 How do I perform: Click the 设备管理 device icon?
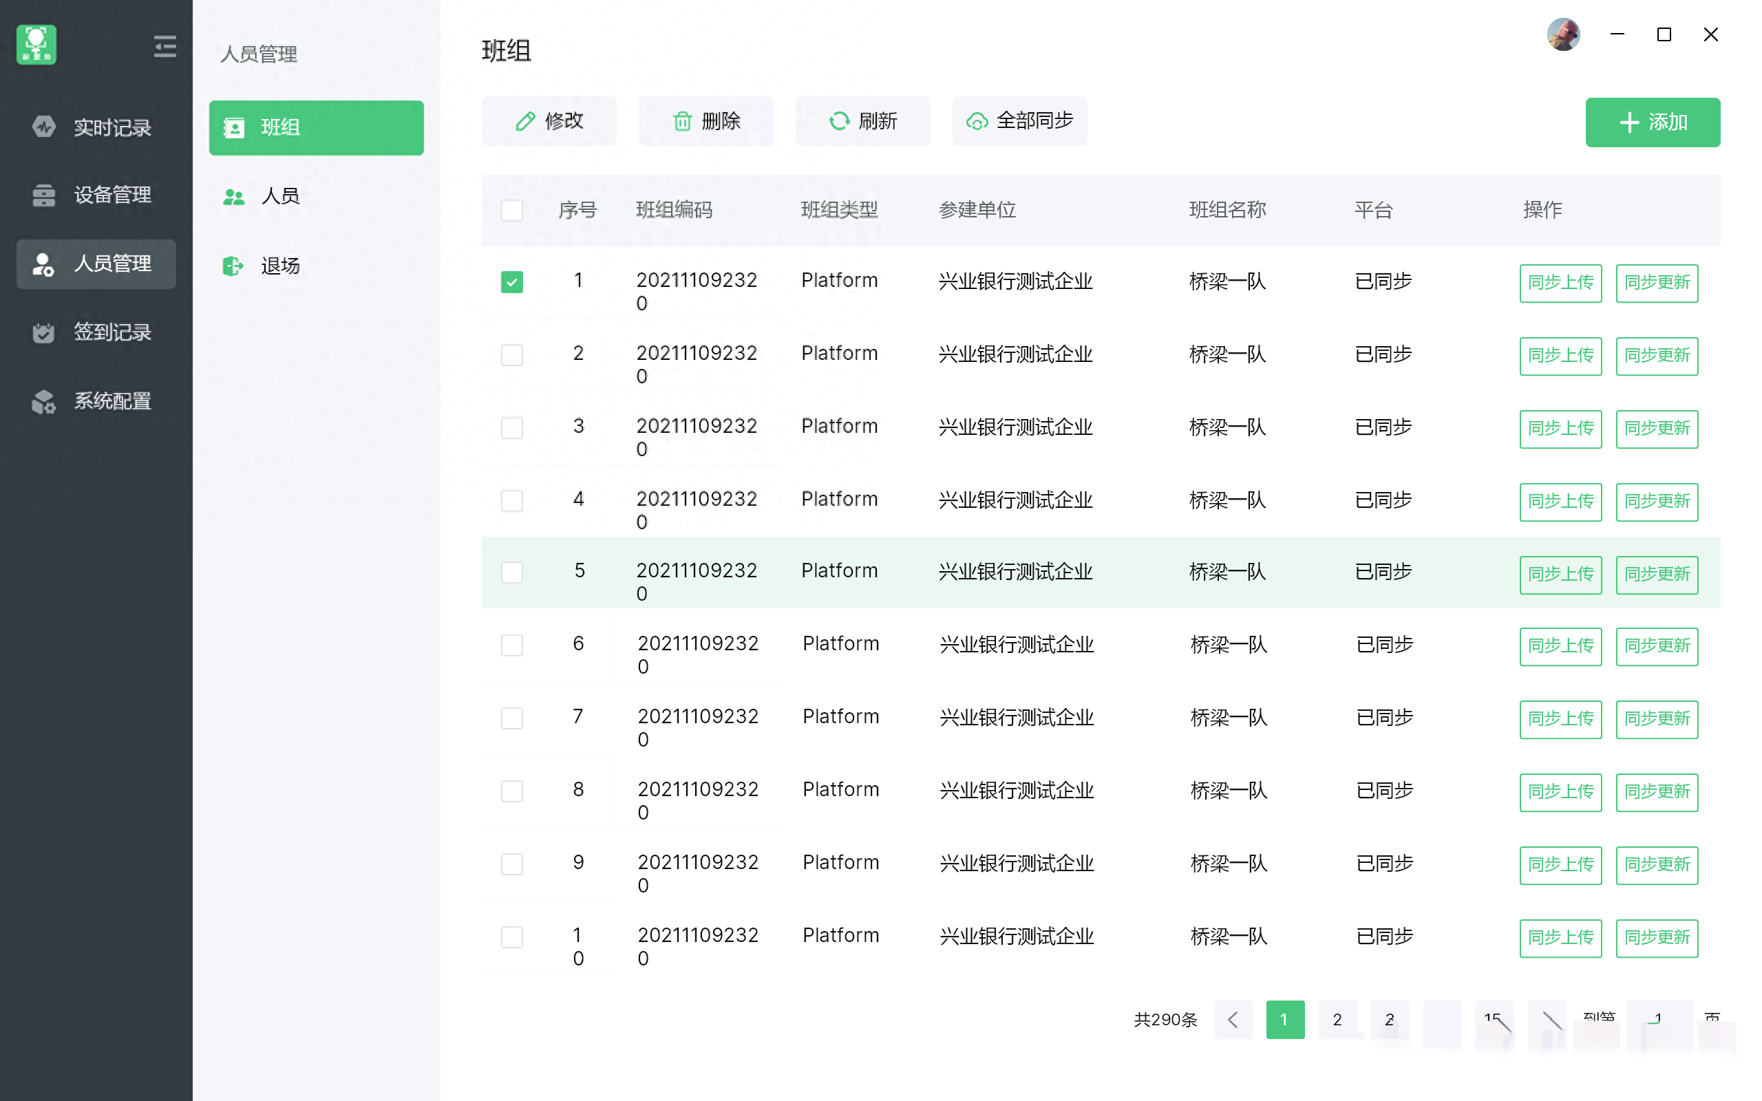click(x=43, y=195)
